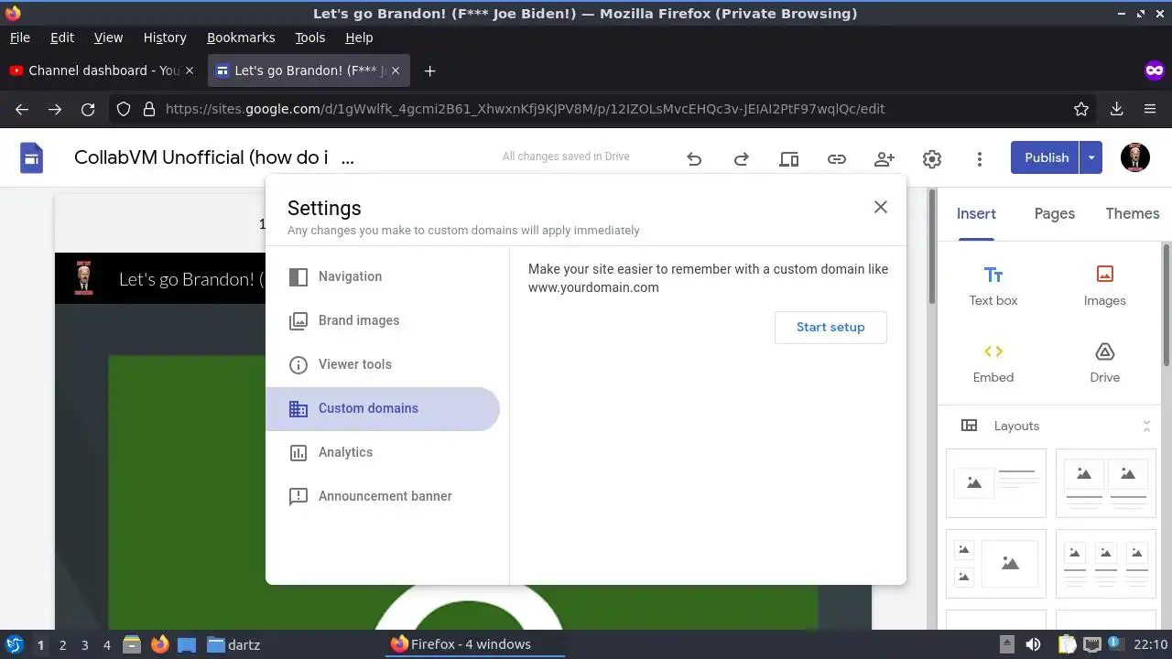Collapse the Layouts section
Image resolution: width=1172 pixels, height=659 pixels.
[1146, 426]
